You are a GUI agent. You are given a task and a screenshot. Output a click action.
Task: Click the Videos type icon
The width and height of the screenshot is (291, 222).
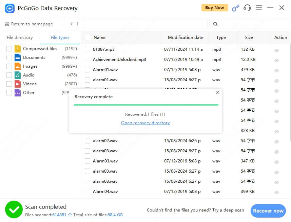[18, 84]
